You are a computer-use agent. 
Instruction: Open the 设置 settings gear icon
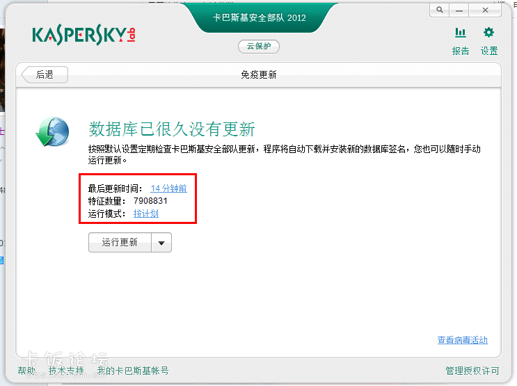[x=488, y=33]
